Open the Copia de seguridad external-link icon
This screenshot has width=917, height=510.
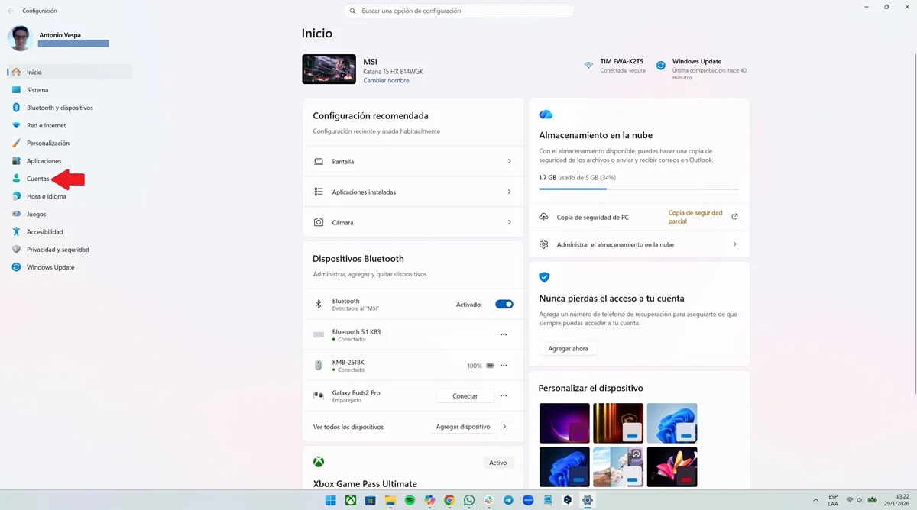click(x=735, y=217)
